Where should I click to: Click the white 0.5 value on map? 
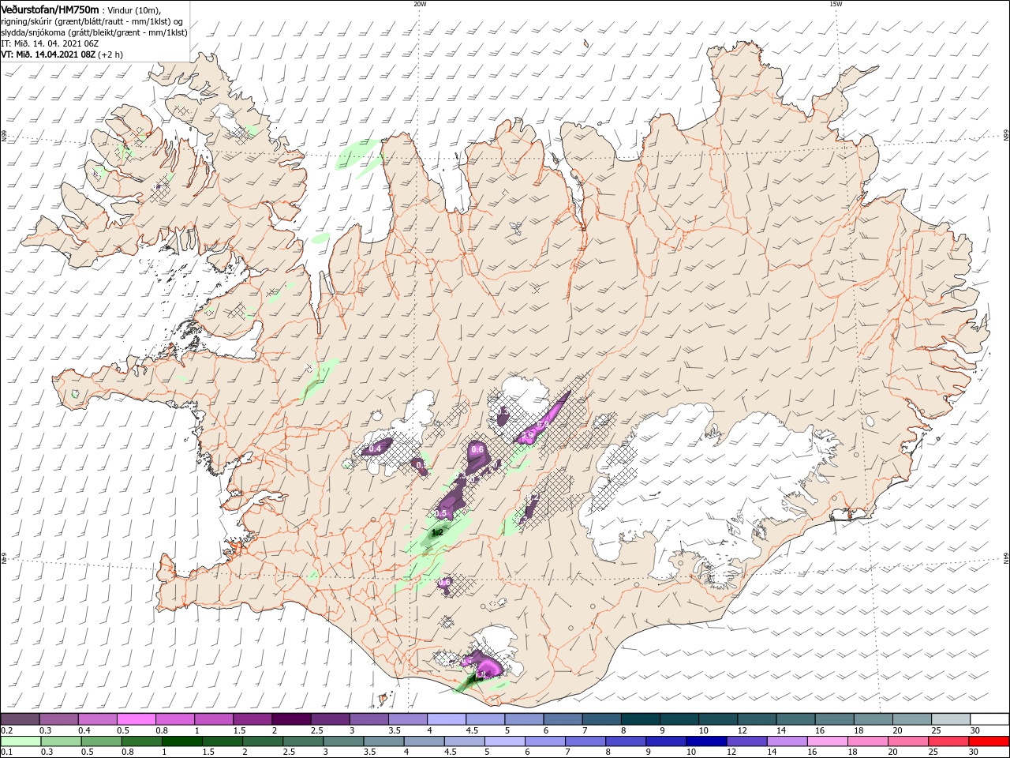pos(441,514)
